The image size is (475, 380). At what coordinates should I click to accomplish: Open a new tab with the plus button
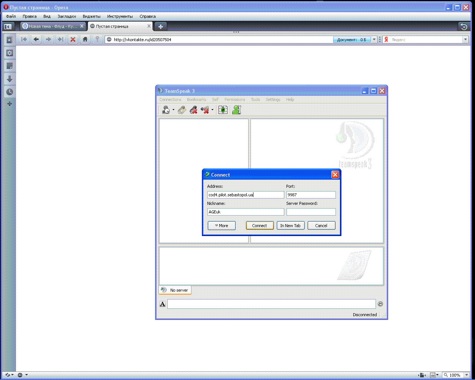160,26
